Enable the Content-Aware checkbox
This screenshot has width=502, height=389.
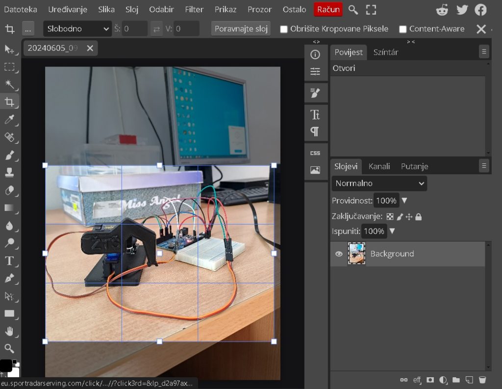[x=402, y=29]
